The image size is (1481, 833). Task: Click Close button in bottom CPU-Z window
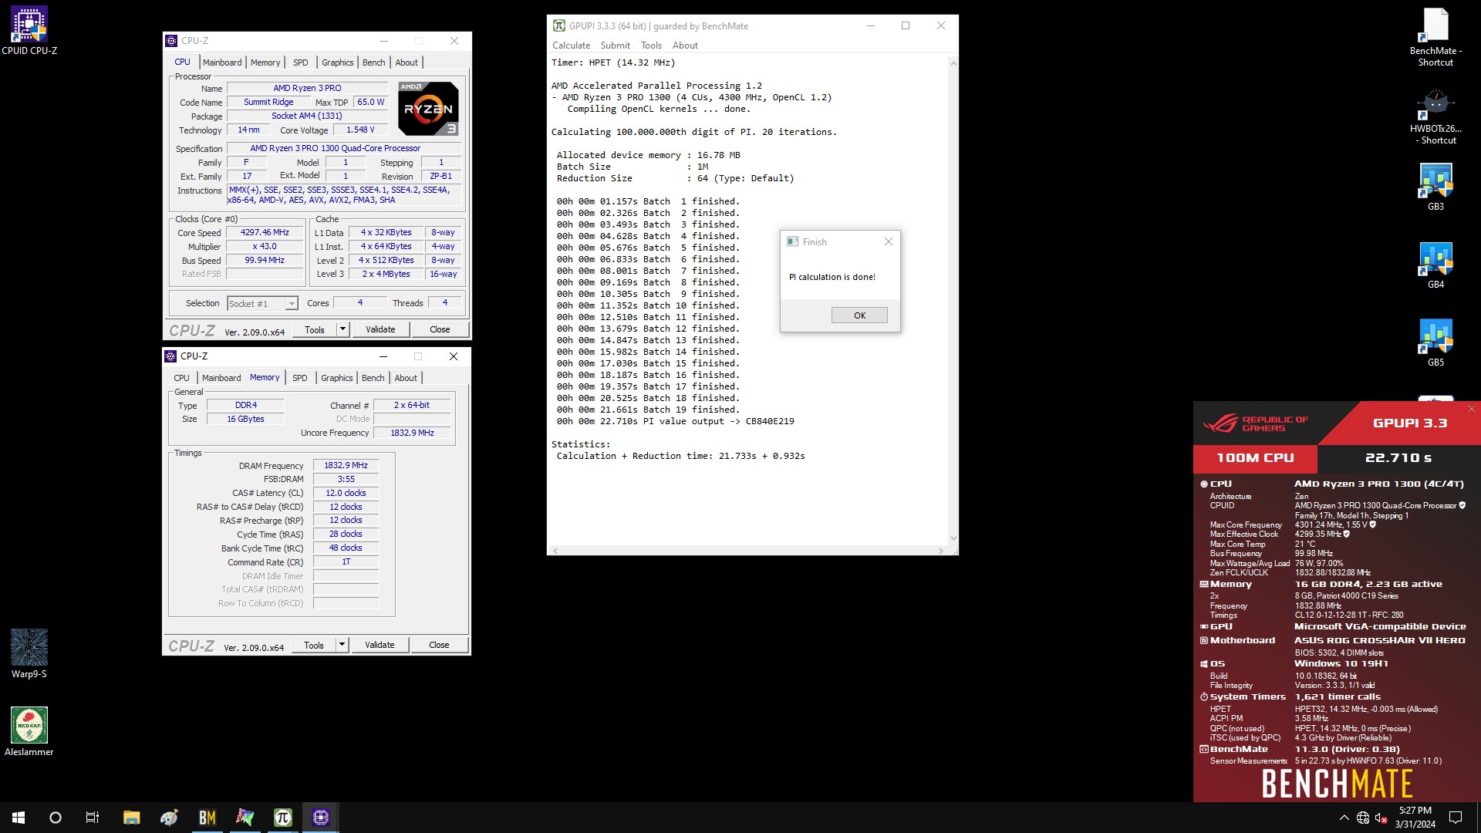click(439, 645)
